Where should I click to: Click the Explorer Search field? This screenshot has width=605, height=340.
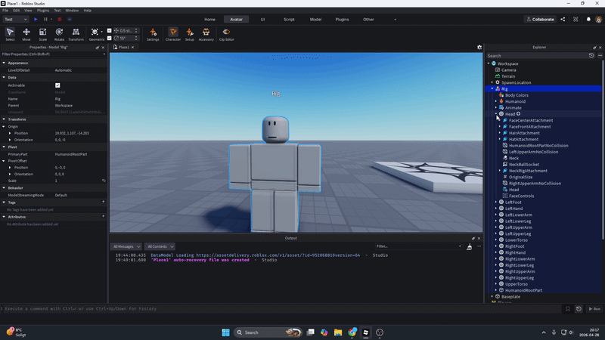click(536, 55)
